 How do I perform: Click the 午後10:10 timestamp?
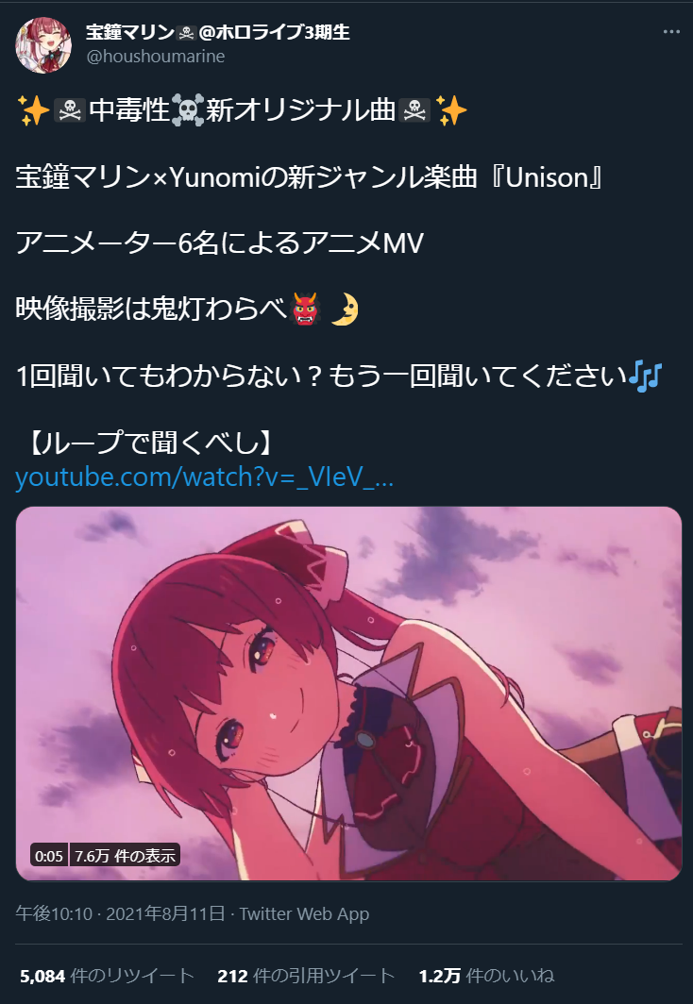(54, 913)
